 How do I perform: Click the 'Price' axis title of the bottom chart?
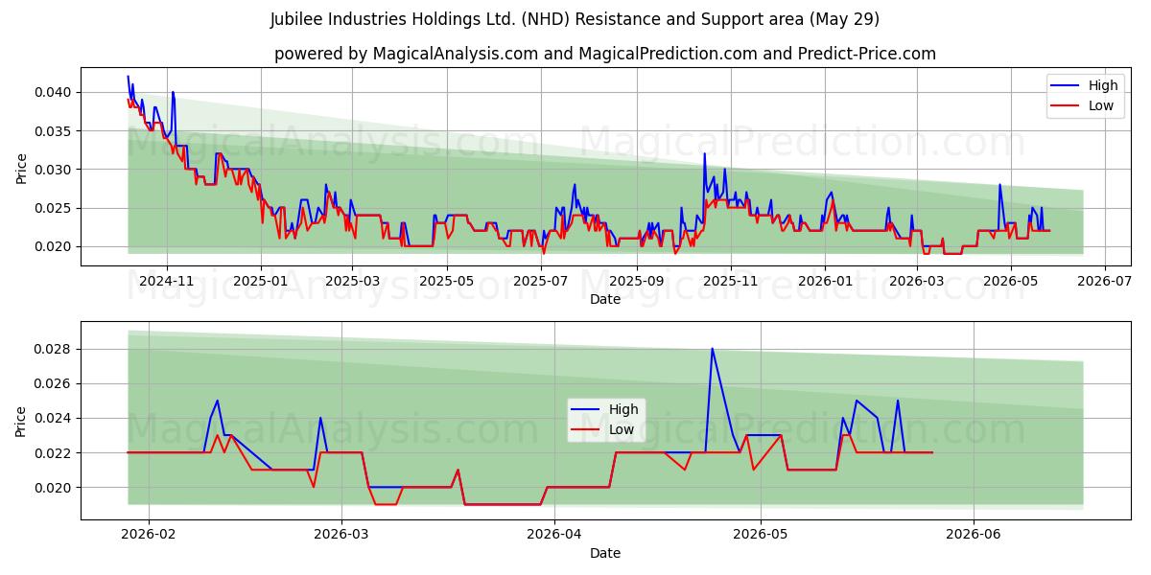pyautogui.click(x=21, y=421)
